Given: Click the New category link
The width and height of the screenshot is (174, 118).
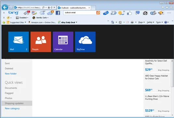Looking at the screenshot, I should pos(12,109).
